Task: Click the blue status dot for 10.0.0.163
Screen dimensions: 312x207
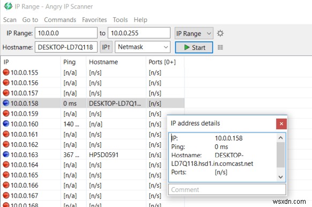Action: pos(6,154)
